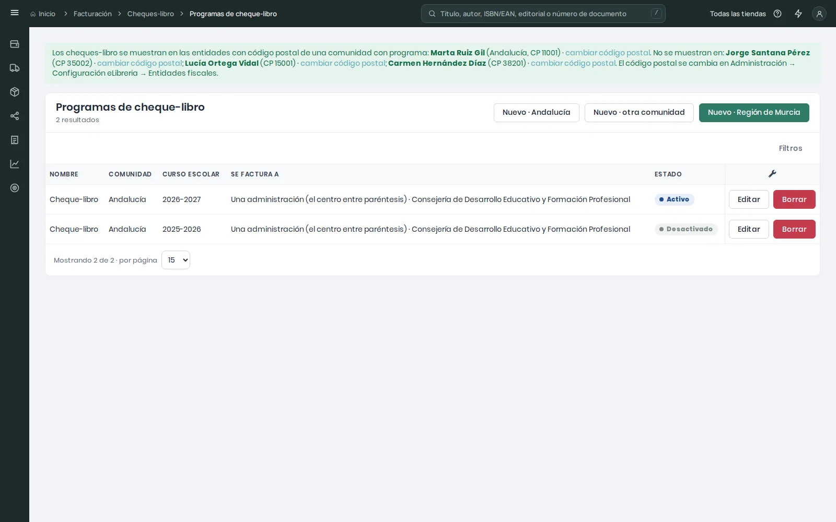
Task: Click Nuevo · otra comunidad button
Action: point(639,113)
